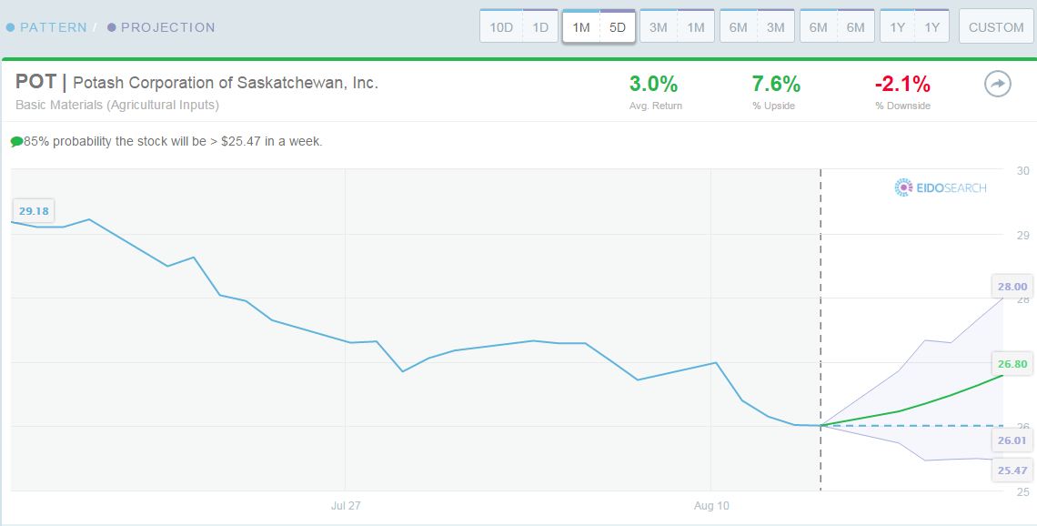Image resolution: width=1037 pixels, height=526 pixels.
Task: Click the % Upside caption
Action: click(774, 106)
